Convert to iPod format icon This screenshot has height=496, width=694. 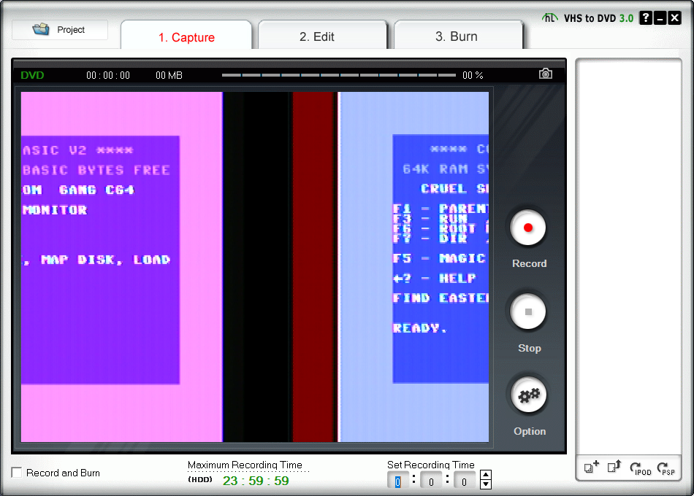(640, 468)
